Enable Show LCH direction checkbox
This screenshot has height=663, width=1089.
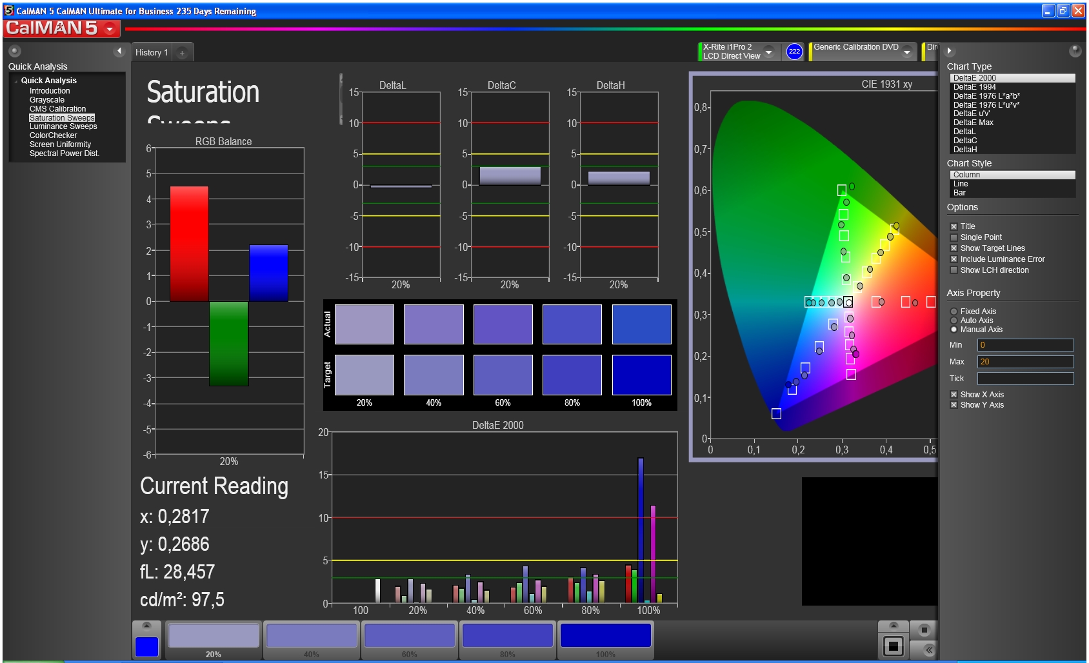(954, 270)
